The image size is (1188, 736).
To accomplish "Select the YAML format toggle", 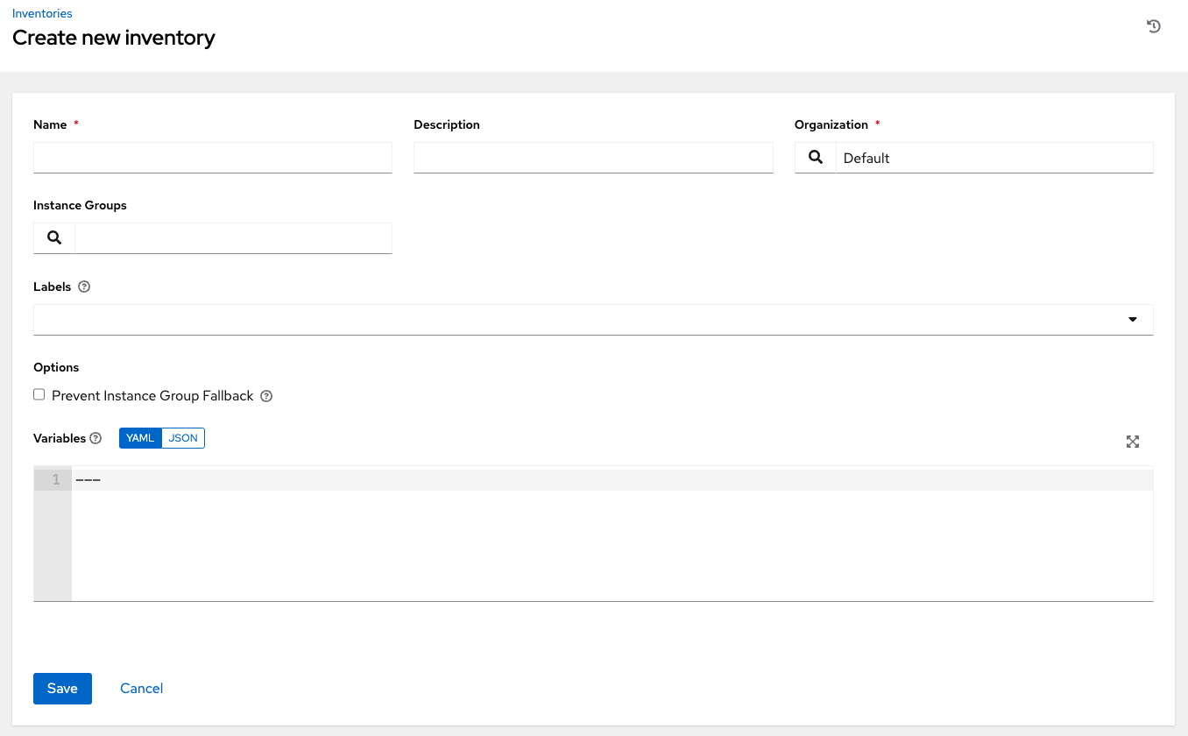I will click(140, 437).
